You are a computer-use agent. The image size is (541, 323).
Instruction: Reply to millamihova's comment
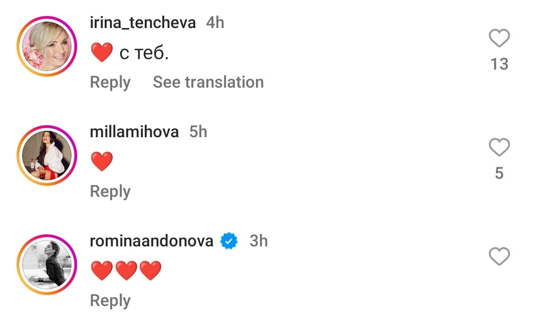pyautogui.click(x=110, y=191)
